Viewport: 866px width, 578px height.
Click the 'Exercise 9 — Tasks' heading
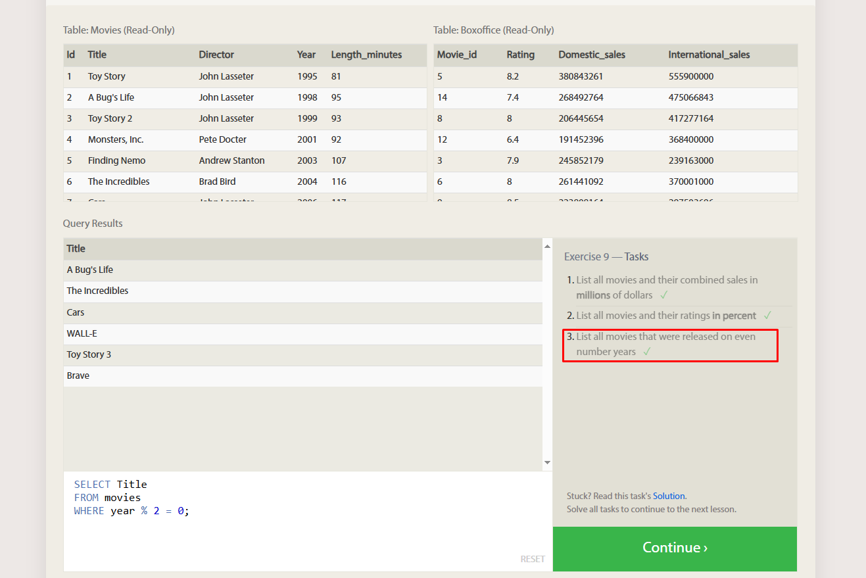(x=606, y=257)
